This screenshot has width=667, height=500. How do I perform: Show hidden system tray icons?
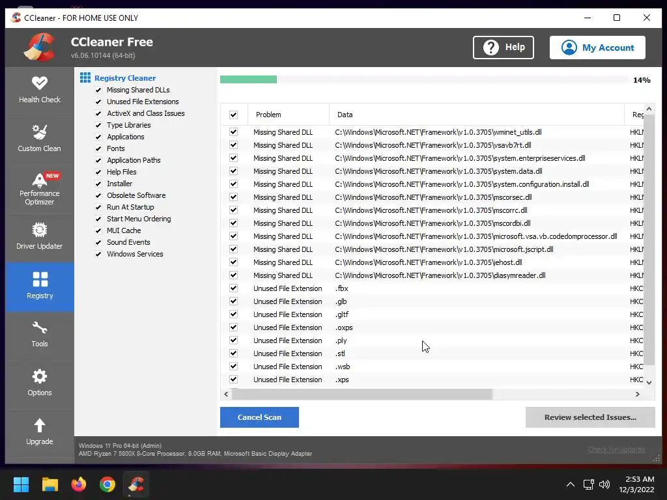click(x=571, y=484)
